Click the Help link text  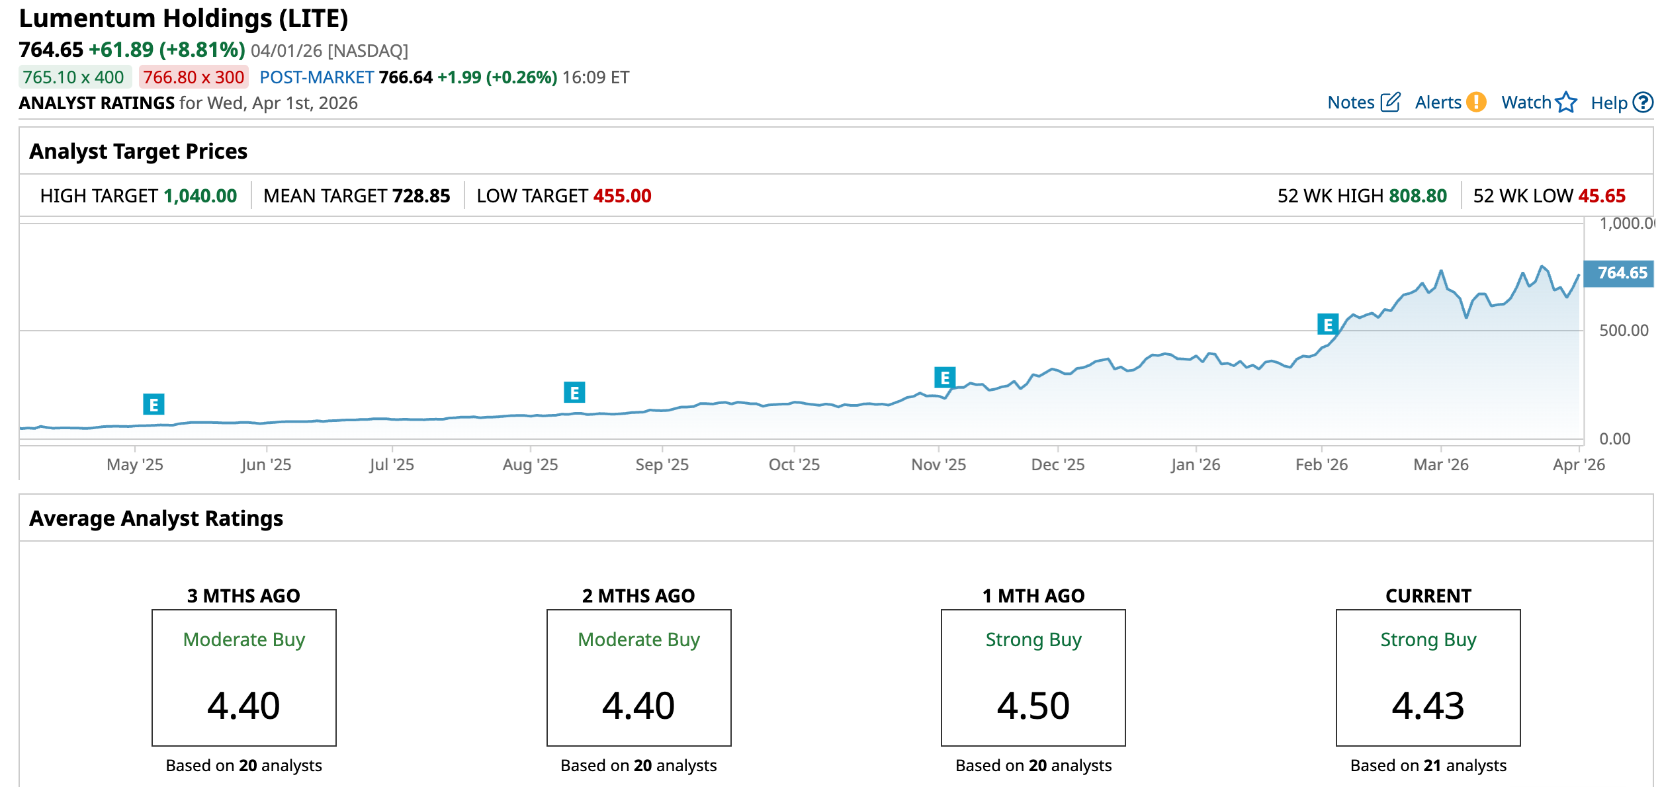pyautogui.click(x=1608, y=103)
